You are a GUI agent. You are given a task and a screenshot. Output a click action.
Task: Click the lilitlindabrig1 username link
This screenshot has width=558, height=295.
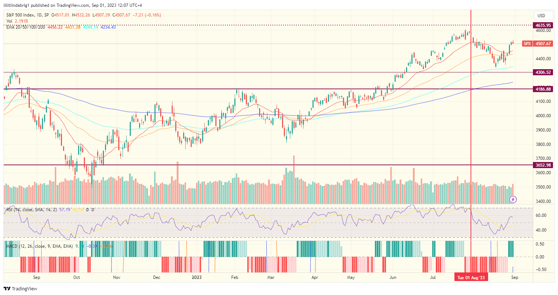point(17,5)
